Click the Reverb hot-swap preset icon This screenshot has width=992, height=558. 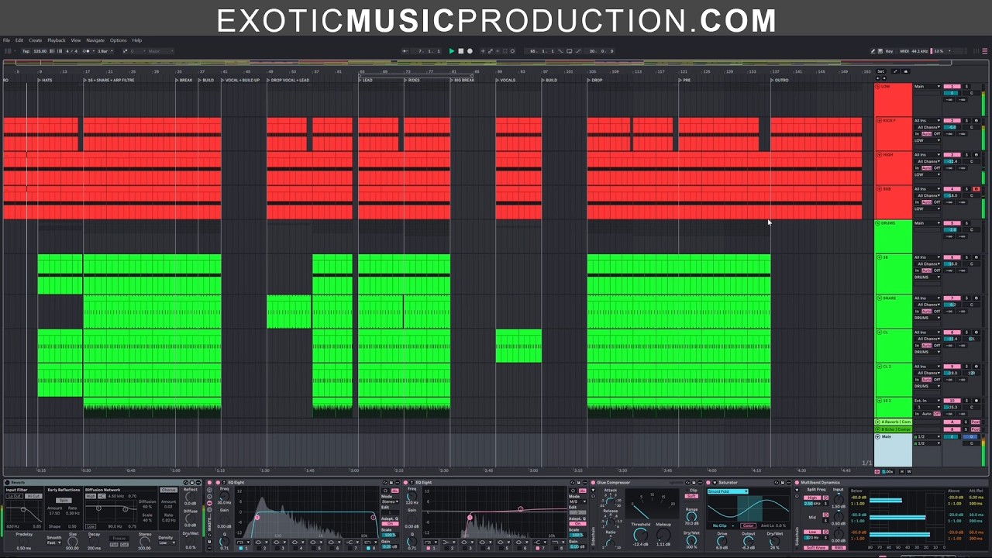pos(186,482)
